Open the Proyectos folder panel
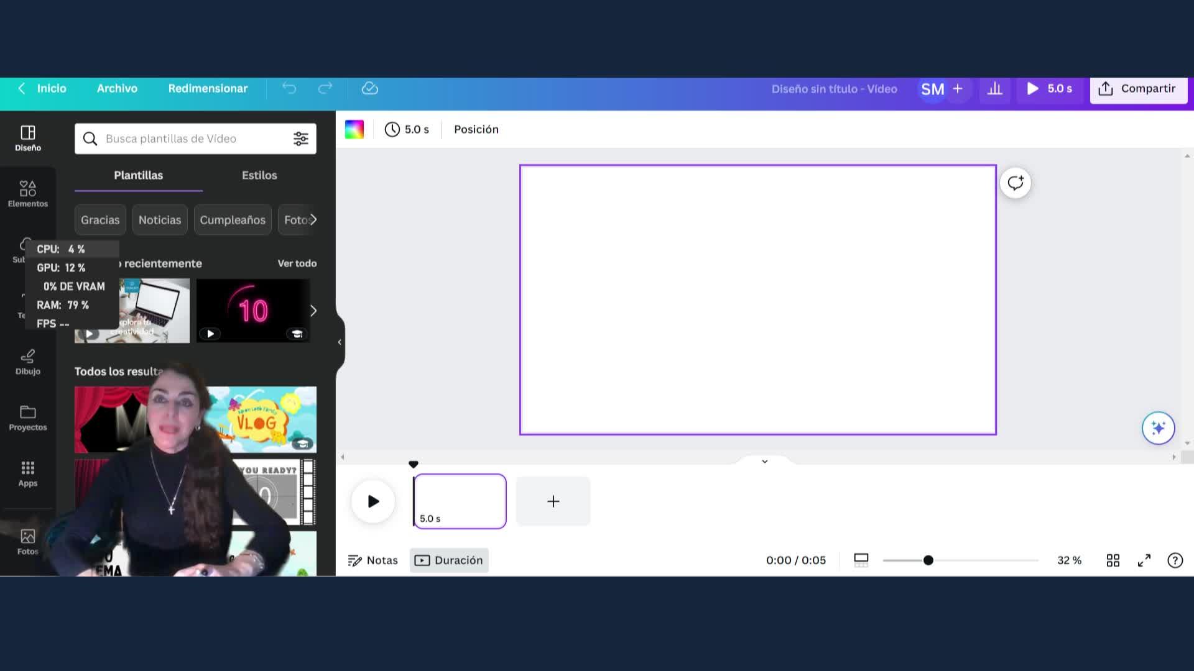 pyautogui.click(x=28, y=418)
